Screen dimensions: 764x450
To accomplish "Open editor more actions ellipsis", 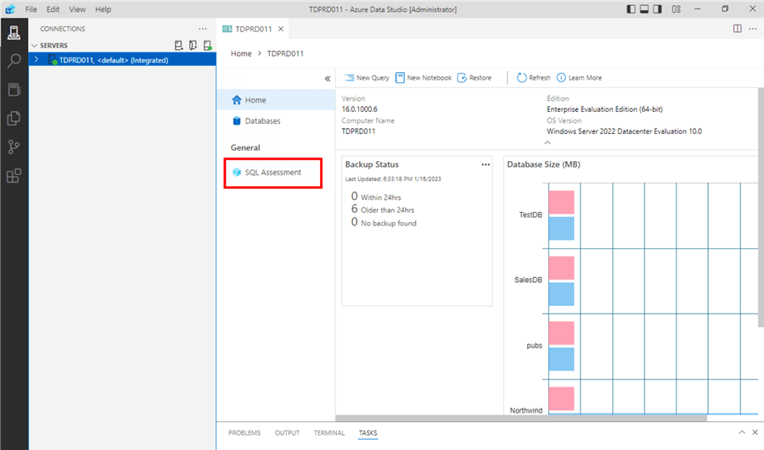I will click(x=752, y=29).
